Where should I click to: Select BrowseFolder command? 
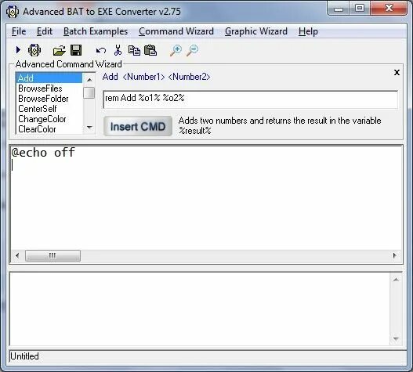click(x=49, y=99)
